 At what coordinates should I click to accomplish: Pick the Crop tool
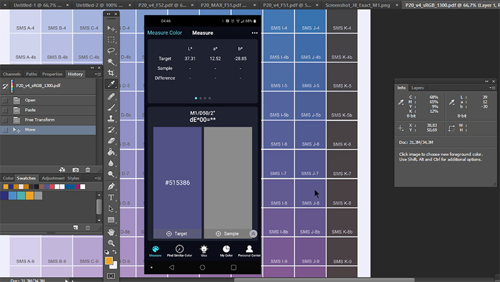click(x=111, y=74)
